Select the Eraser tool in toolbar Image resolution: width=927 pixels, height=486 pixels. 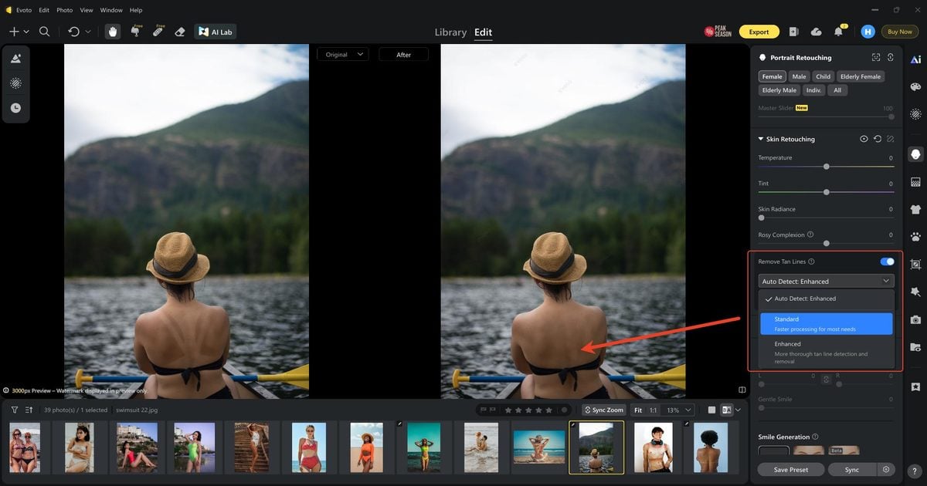(x=180, y=32)
